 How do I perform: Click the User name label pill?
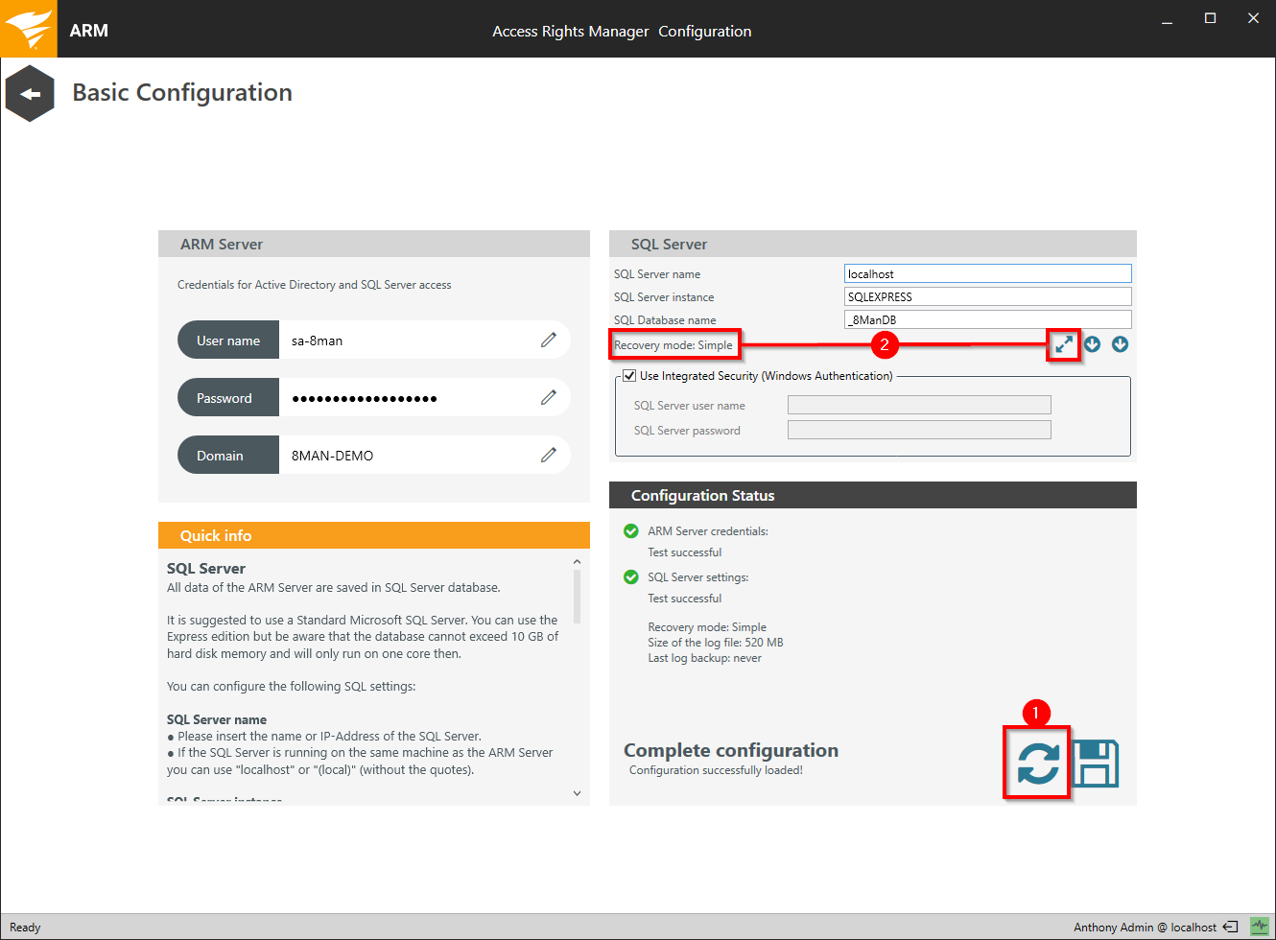tap(228, 341)
